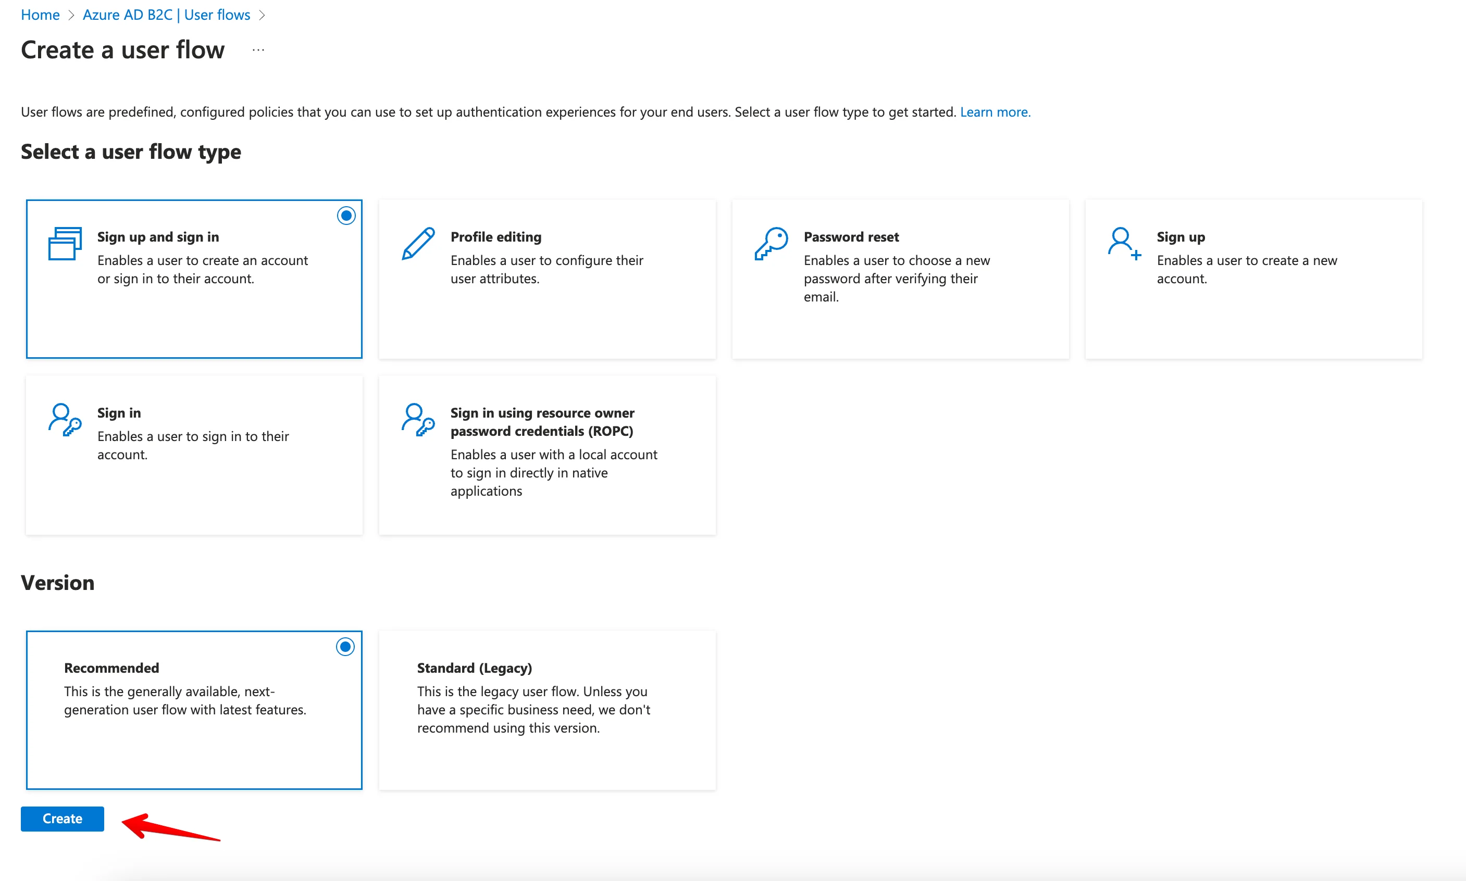Select the Profile editing user flow card
The width and height of the screenshot is (1466, 881).
(x=546, y=279)
